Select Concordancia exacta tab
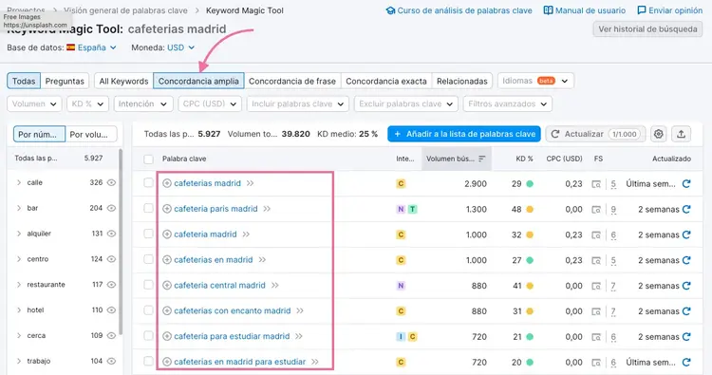 [386, 82]
